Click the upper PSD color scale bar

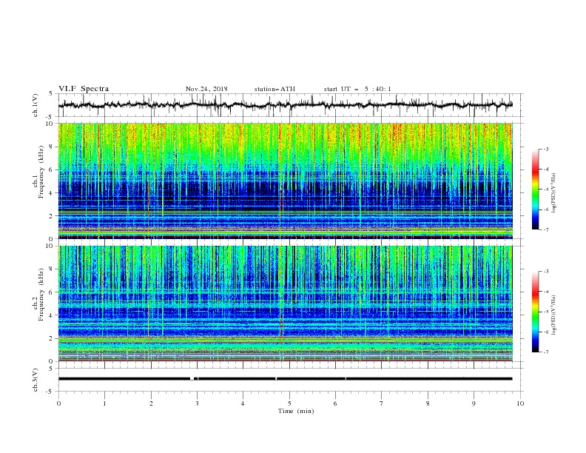[535, 189]
